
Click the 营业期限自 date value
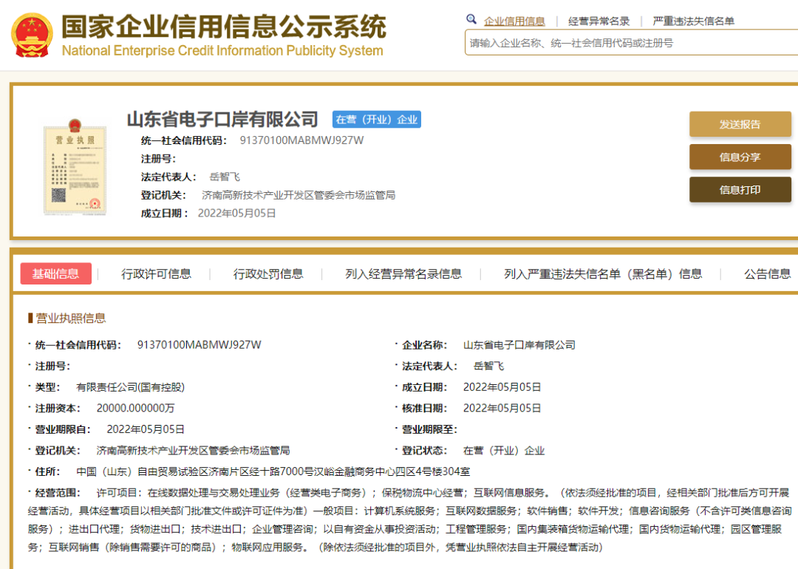click(x=146, y=429)
